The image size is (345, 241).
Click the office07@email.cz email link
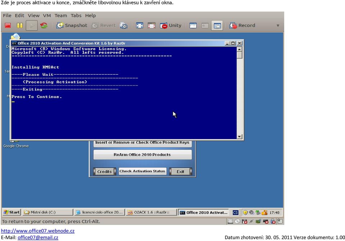coord(38,237)
